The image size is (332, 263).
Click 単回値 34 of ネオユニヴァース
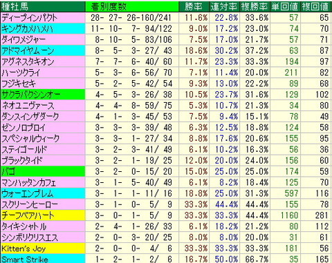[x=294, y=106]
